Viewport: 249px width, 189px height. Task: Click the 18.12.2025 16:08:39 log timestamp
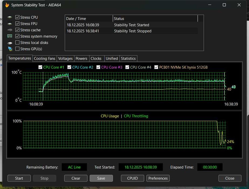(x=83, y=25)
